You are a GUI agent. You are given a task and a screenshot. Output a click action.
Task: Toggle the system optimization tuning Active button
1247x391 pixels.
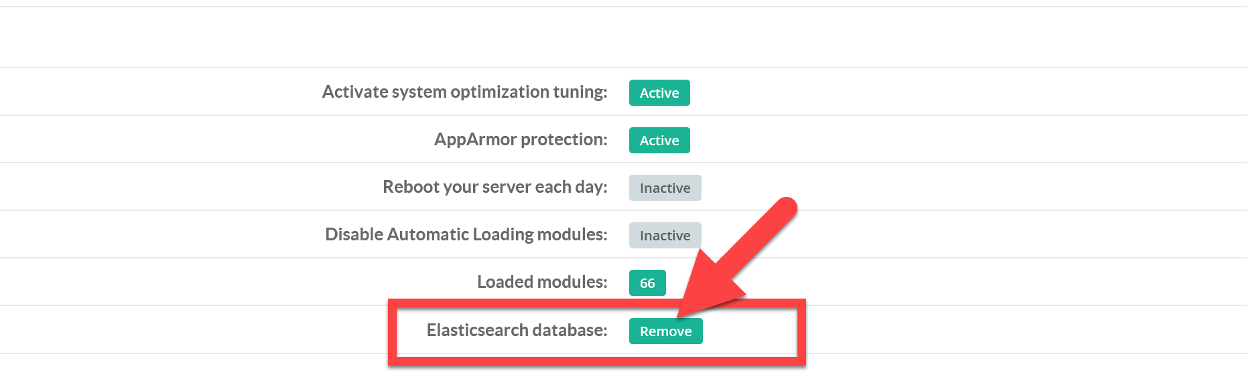pos(659,93)
